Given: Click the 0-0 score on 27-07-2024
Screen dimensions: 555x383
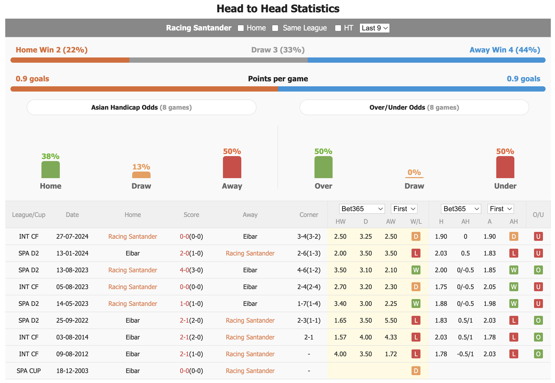Looking at the screenshot, I should pyautogui.click(x=184, y=236).
